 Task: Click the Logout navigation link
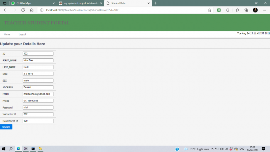[x=22, y=34]
